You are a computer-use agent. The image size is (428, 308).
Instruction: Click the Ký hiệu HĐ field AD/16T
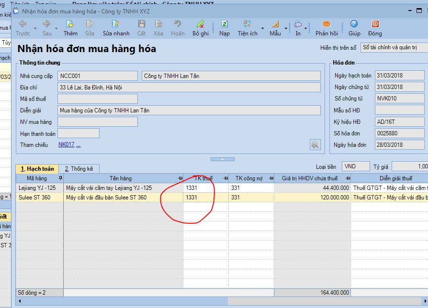click(399, 121)
